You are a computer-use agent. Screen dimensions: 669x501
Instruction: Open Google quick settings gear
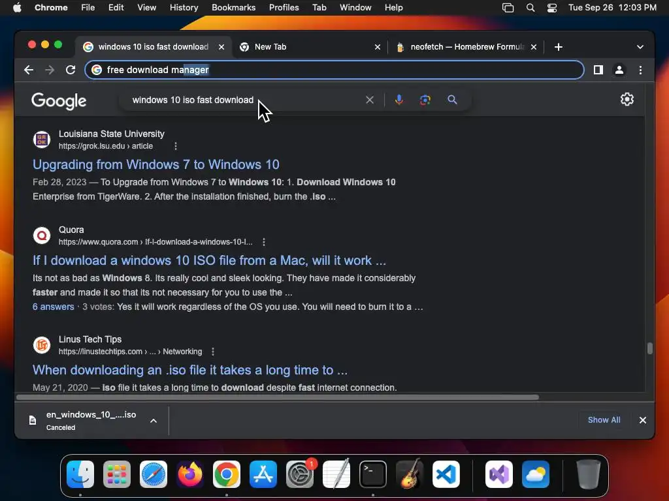coord(627,99)
